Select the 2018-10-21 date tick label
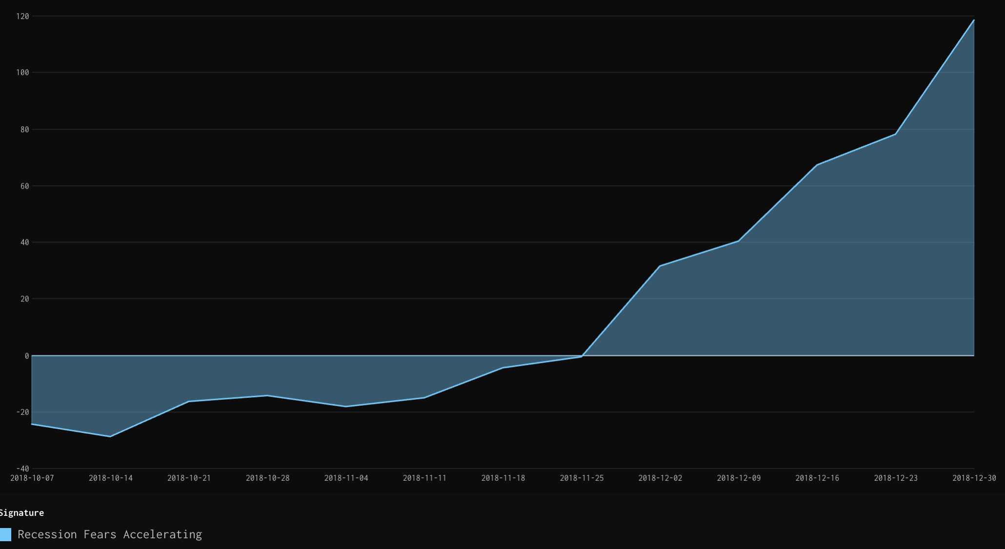1005x549 pixels. point(189,478)
